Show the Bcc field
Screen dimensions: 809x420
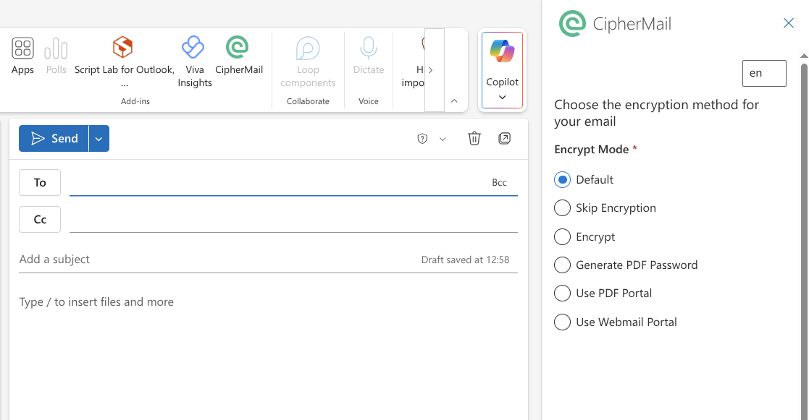click(x=499, y=182)
